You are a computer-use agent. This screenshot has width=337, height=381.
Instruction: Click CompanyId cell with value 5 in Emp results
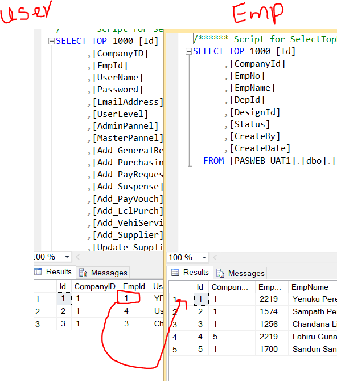(232, 337)
